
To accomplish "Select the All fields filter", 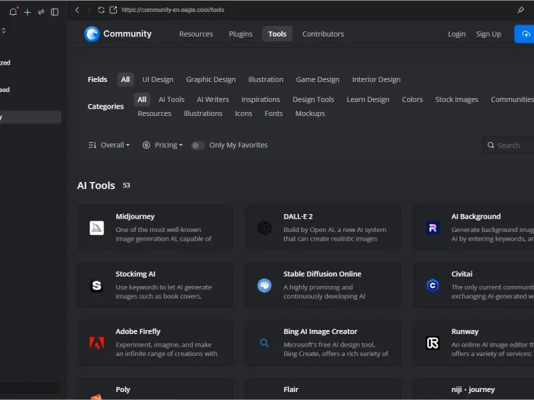I will [x=125, y=79].
